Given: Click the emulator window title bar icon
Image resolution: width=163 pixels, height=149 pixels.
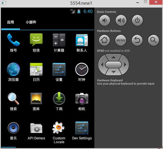Looking at the screenshot, I should point(4,3).
